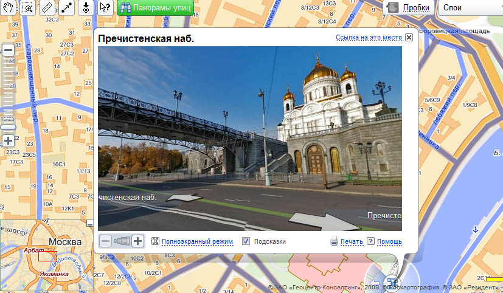Click the cathedral panorama image

(x=250, y=139)
